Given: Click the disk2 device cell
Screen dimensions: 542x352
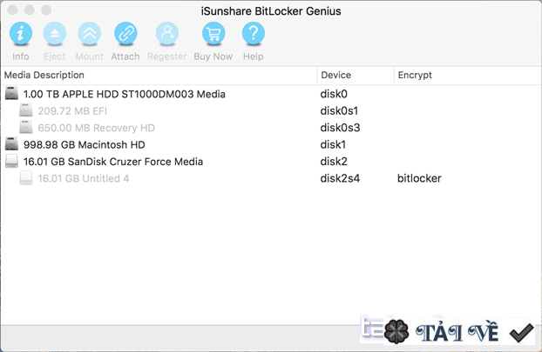Looking at the screenshot, I should [334, 162].
